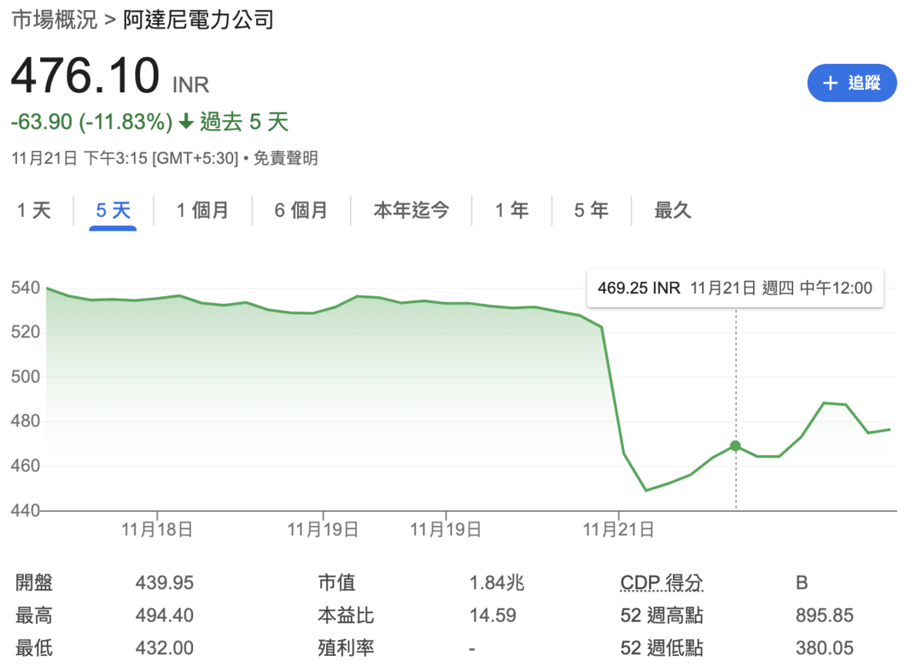
Task: Choose the 本年迄今 range tab
Action: (x=412, y=210)
